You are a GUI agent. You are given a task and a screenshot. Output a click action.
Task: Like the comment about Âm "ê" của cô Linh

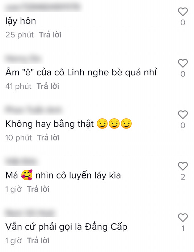(183, 63)
